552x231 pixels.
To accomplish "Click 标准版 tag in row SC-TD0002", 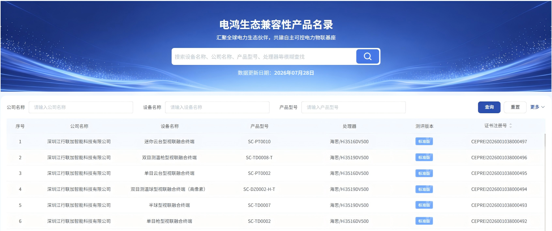I will pyautogui.click(x=424, y=221).
